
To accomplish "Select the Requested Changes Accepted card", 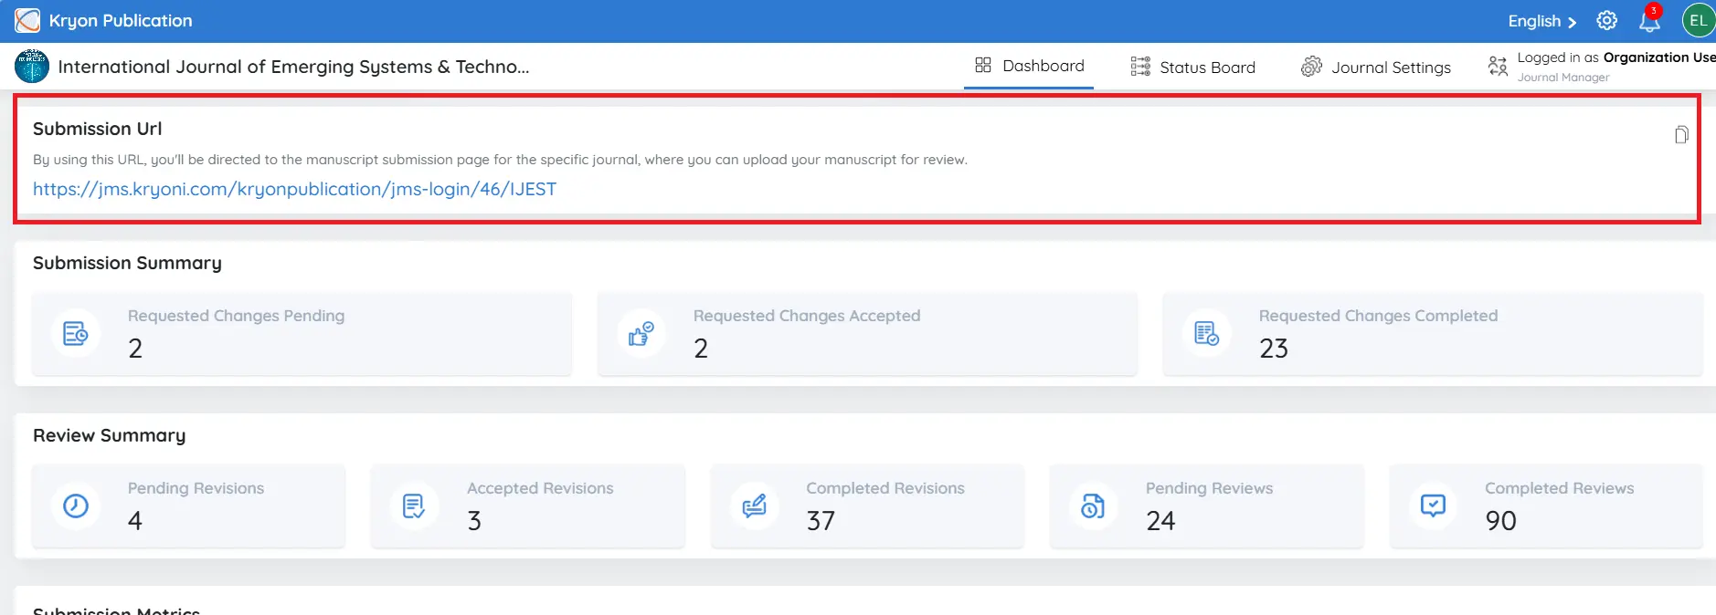I will (x=867, y=334).
